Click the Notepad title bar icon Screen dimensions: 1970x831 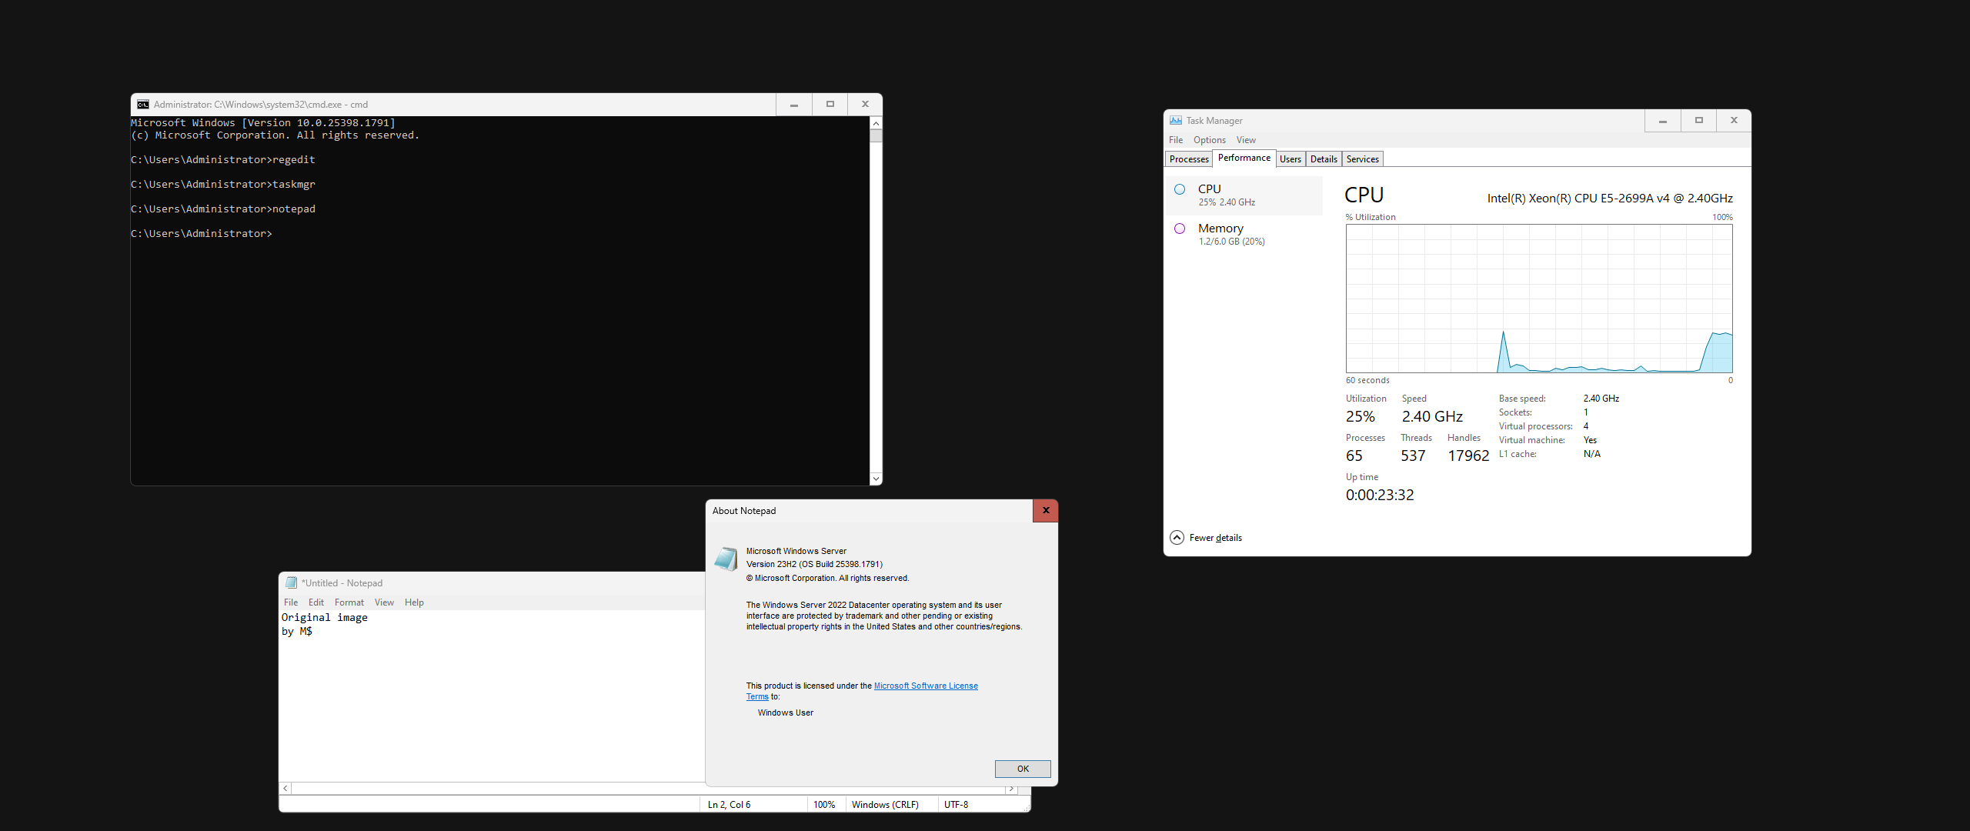click(x=291, y=583)
